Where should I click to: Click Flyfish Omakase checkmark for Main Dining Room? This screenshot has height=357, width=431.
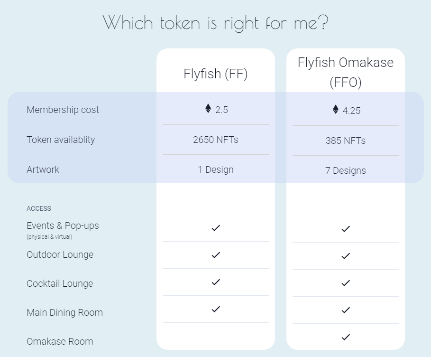(x=346, y=310)
